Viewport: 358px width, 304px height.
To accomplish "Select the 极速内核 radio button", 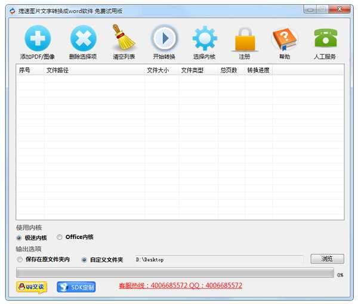I will [19, 238].
